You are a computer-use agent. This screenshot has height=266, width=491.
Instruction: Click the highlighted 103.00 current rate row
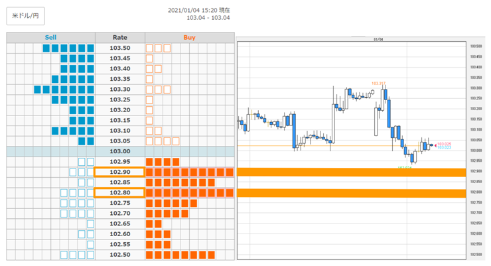120,151
